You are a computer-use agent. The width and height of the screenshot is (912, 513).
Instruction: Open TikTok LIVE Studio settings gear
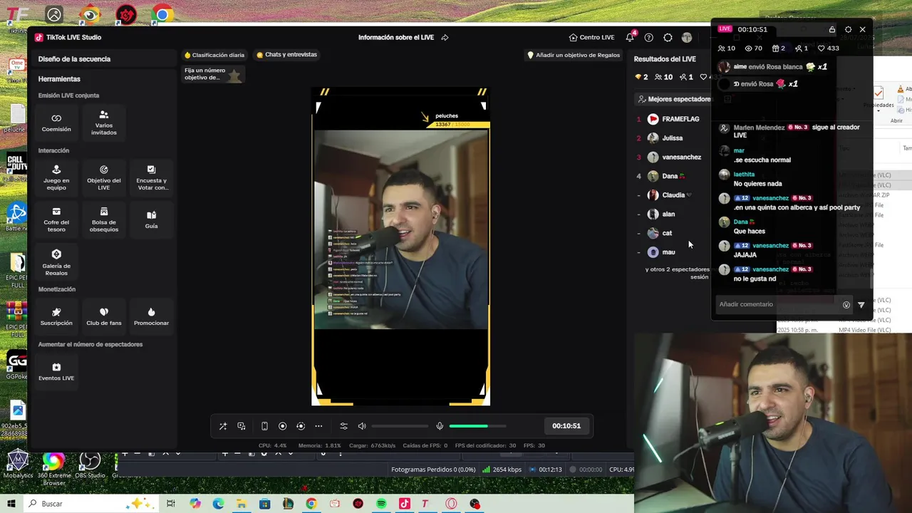pos(668,38)
